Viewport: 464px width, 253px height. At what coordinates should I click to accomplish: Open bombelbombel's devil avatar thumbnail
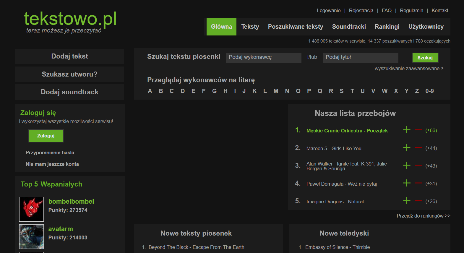(x=32, y=209)
